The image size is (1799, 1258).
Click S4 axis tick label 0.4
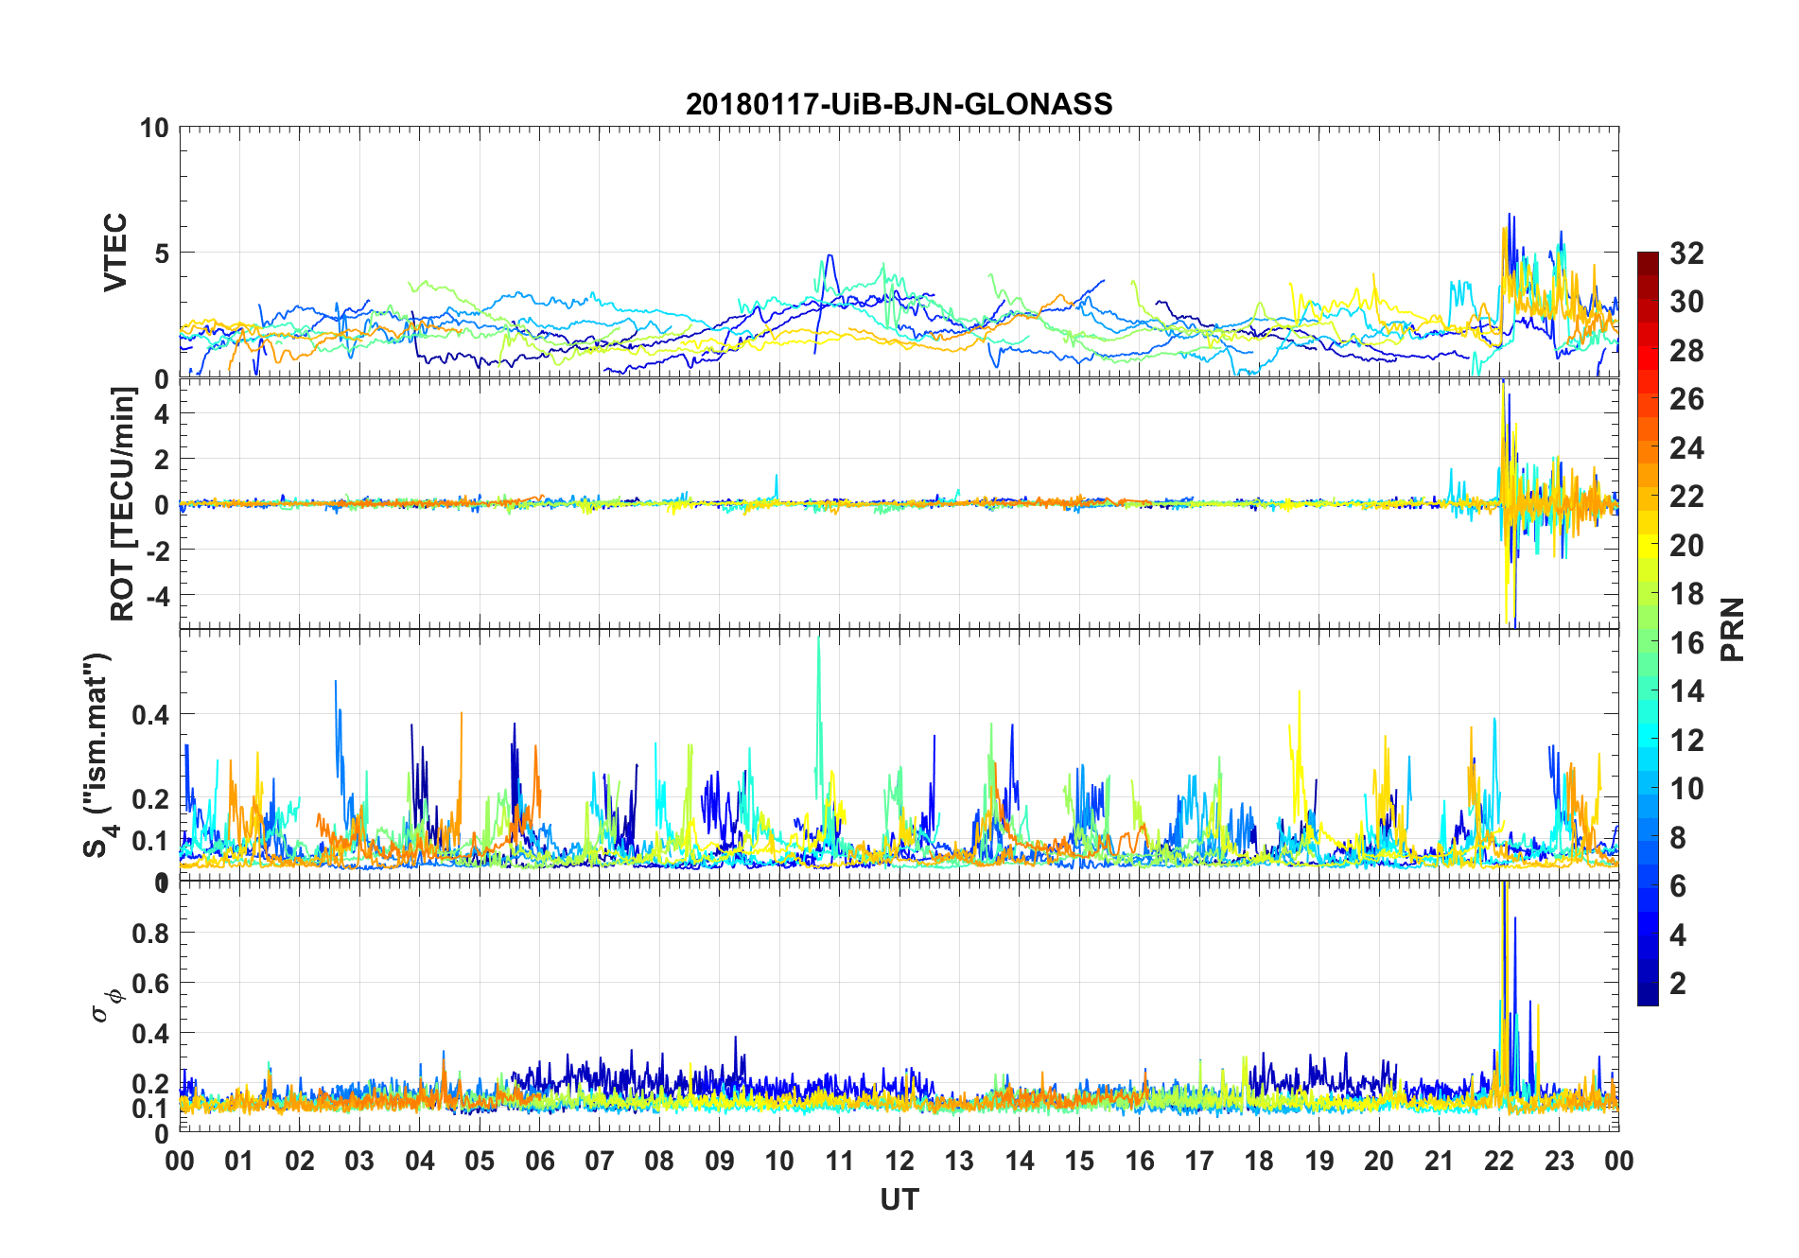click(151, 715)
